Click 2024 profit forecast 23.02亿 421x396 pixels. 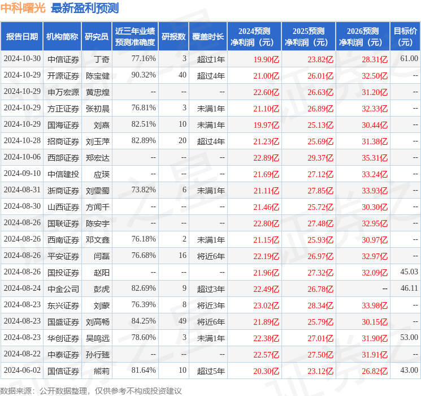(x=266, y=305)
